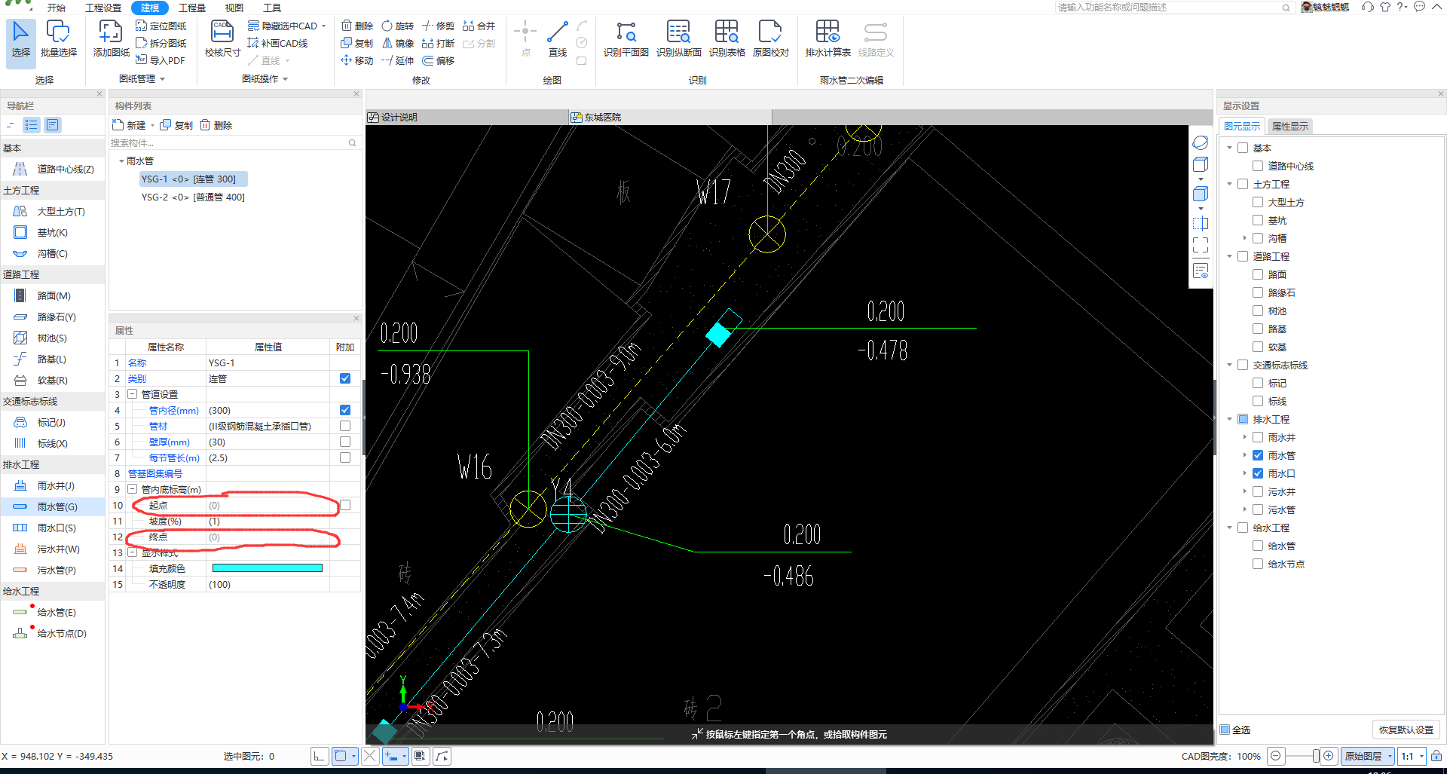Open 排水计算表 drainage calculation table

click(x=828, y=39)
